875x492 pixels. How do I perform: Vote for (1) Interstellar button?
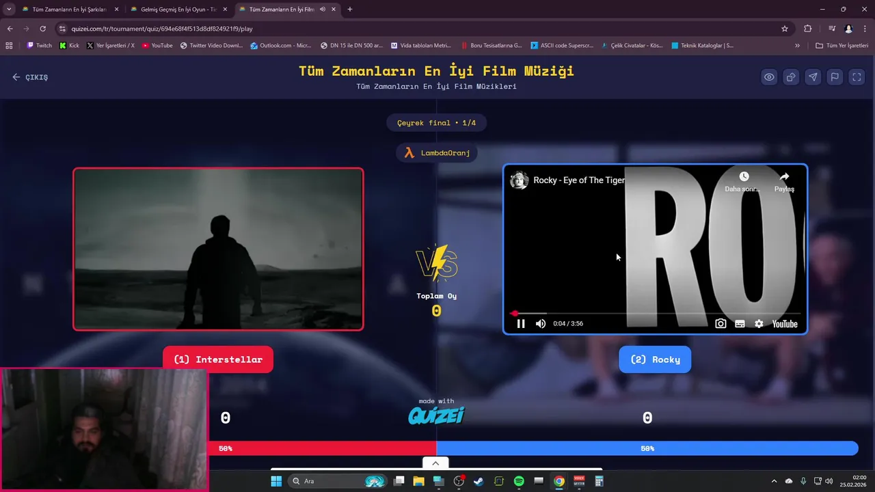coord(218,359)
